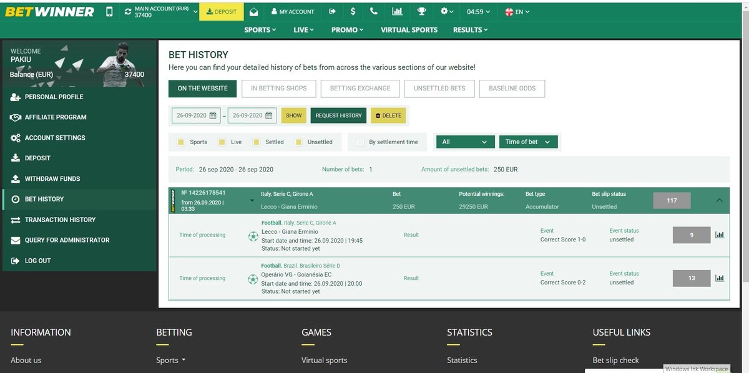Viewport: 749px width, 373px height.
Task: Open the Live menu
Action: [303, 29]
